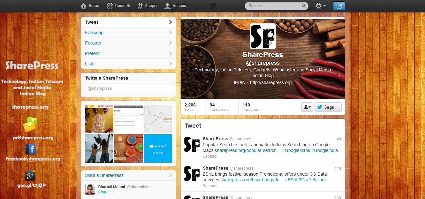Click Espandi under the BSNL tweet
Viewport: 425px width, 199px height.
coord(210,185)
